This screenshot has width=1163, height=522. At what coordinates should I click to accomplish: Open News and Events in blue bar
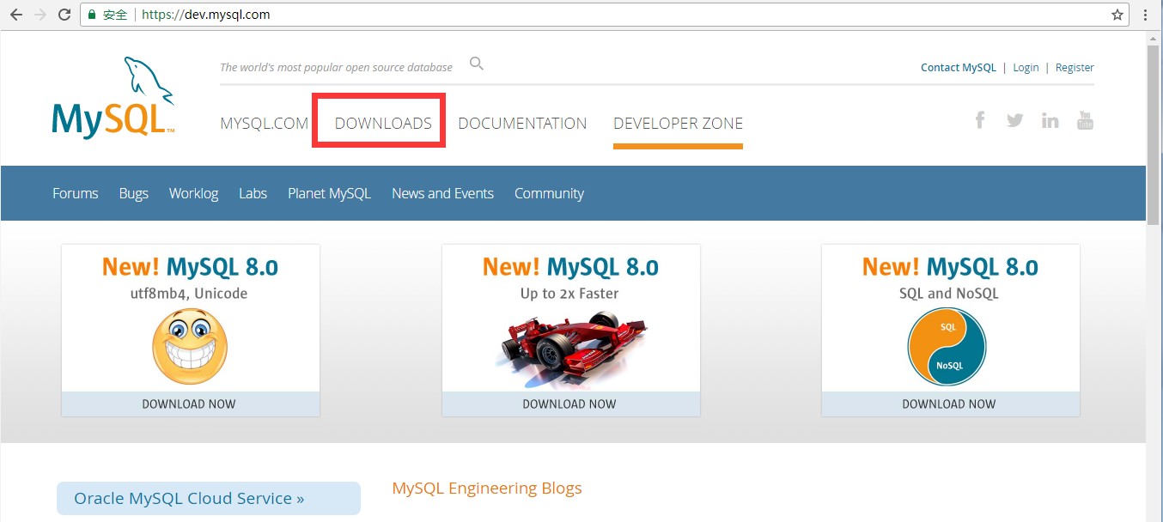(x=442, y=193)
